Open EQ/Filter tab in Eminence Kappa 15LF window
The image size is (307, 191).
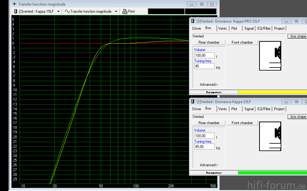(x=264, y=109)
